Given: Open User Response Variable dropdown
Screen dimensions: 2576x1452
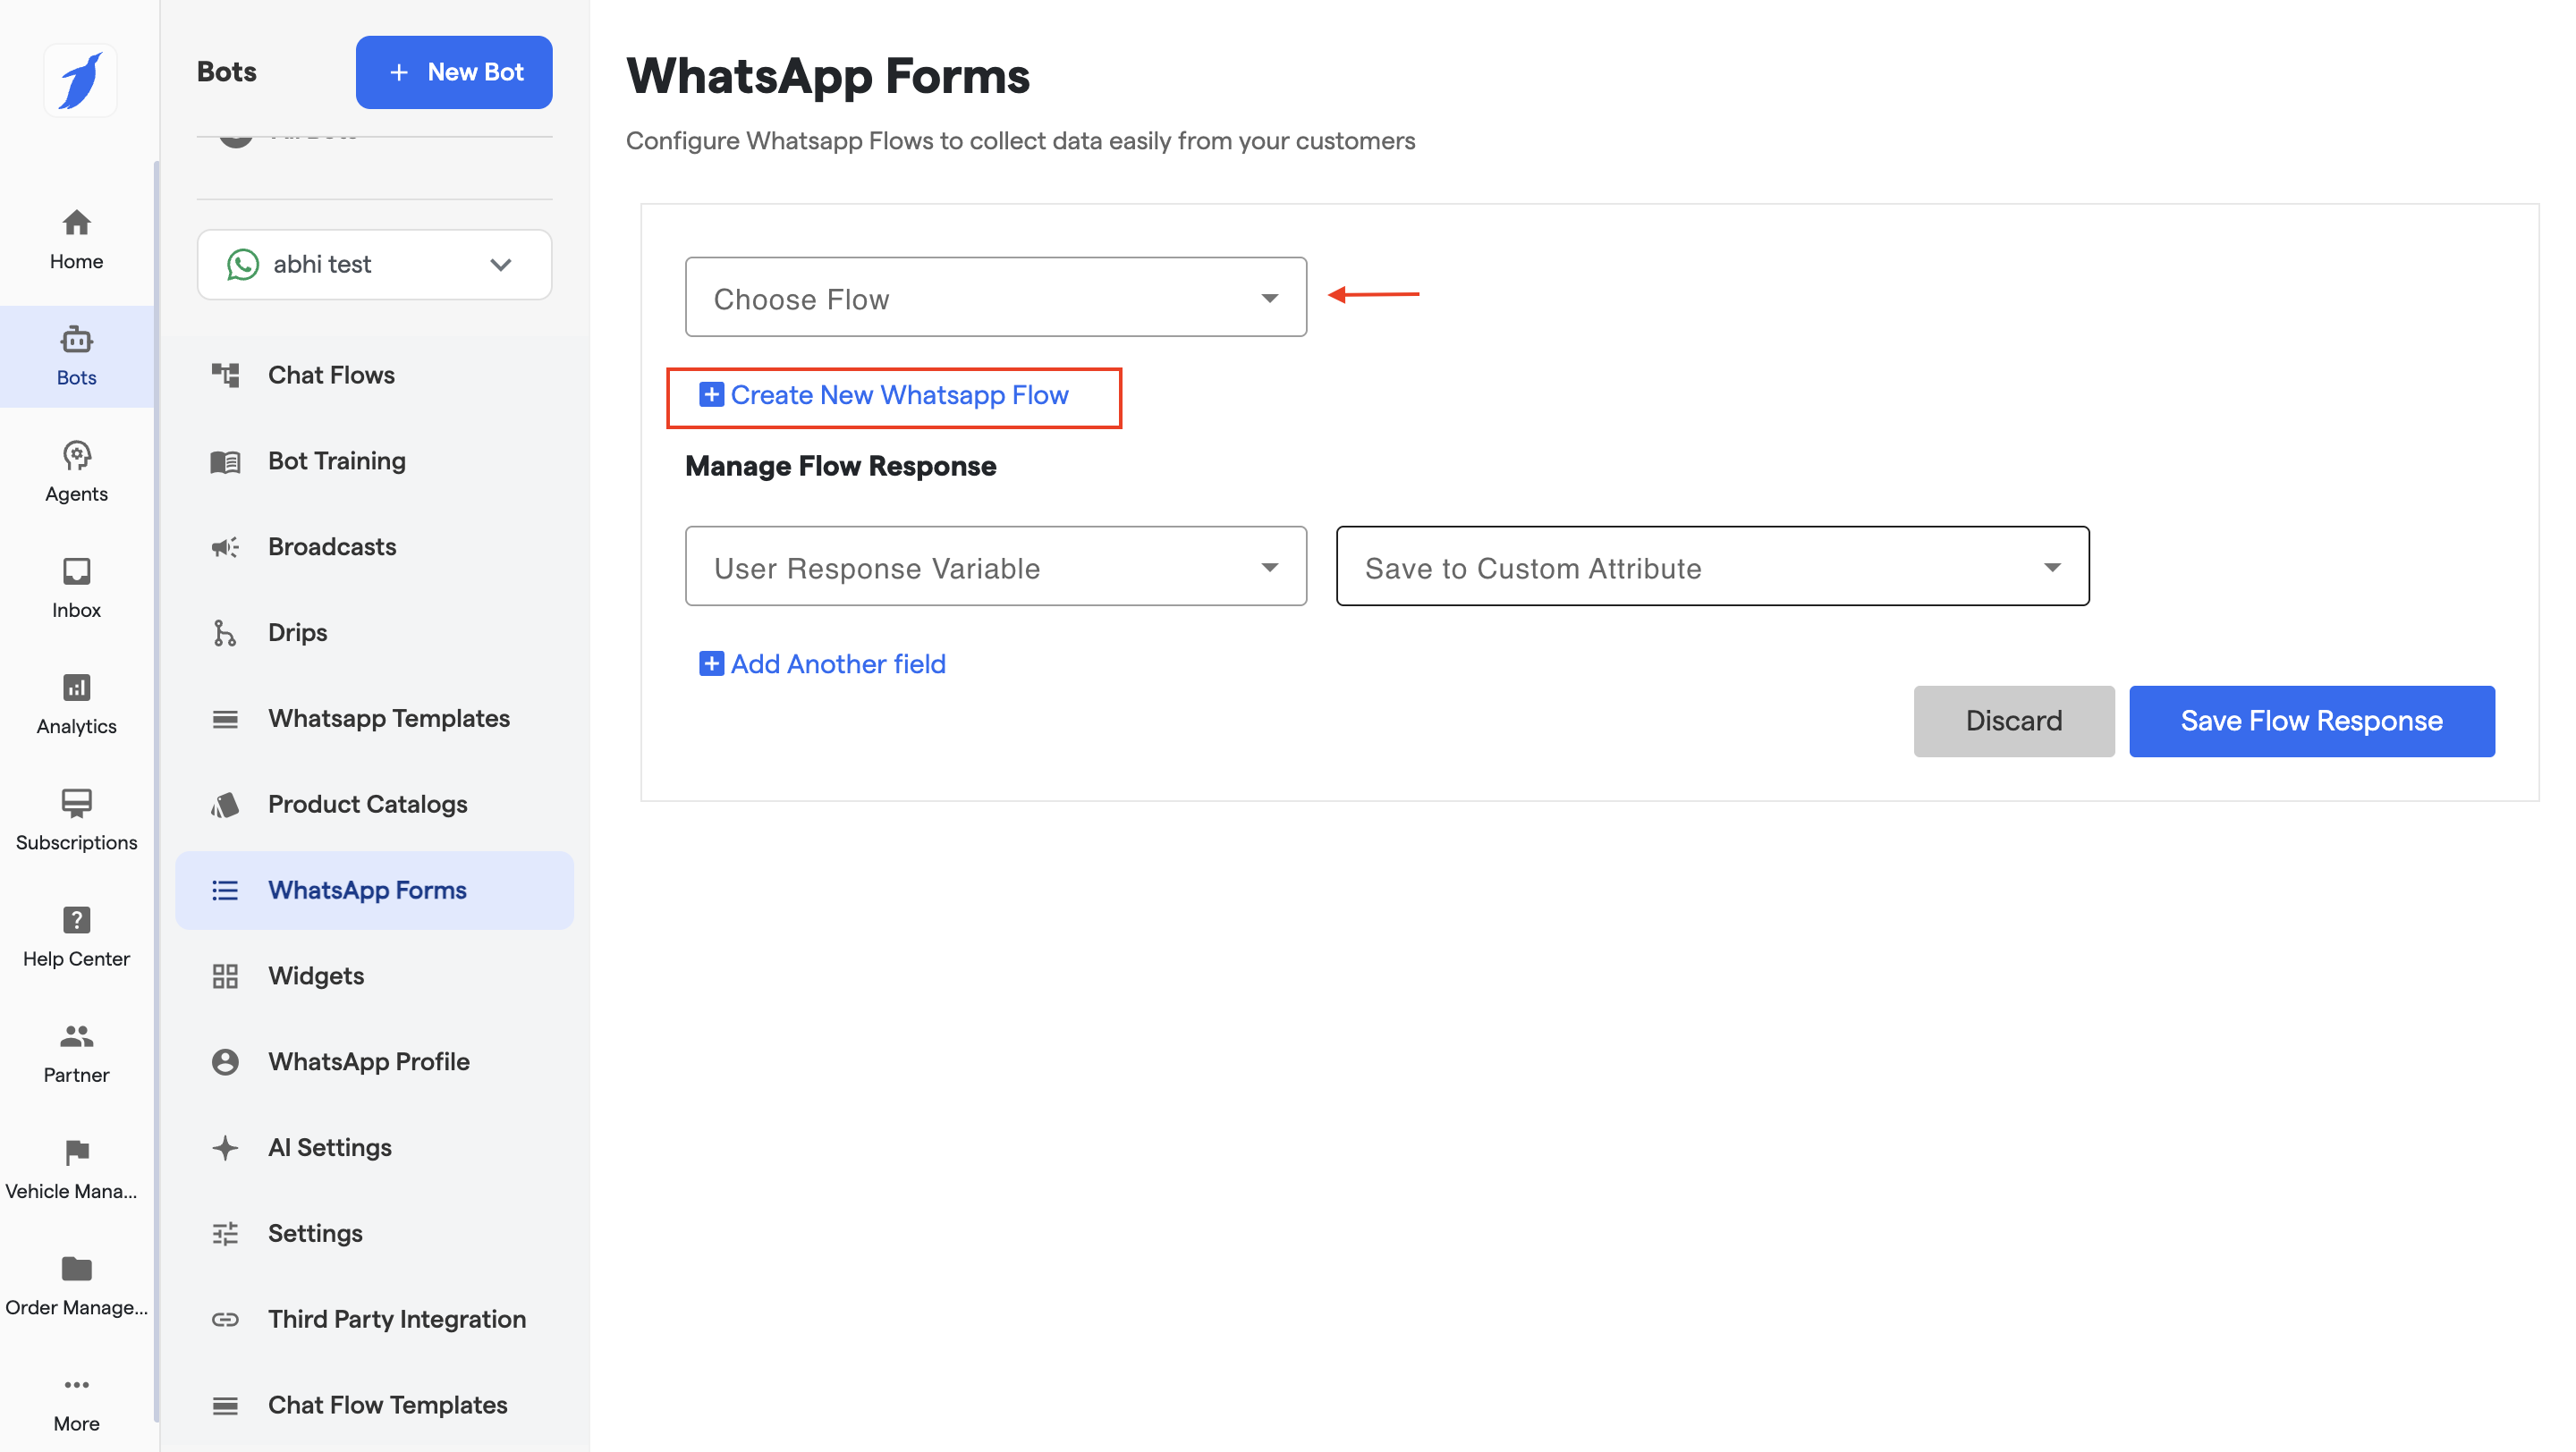Looking at the screenshot, I should [995, 567].
